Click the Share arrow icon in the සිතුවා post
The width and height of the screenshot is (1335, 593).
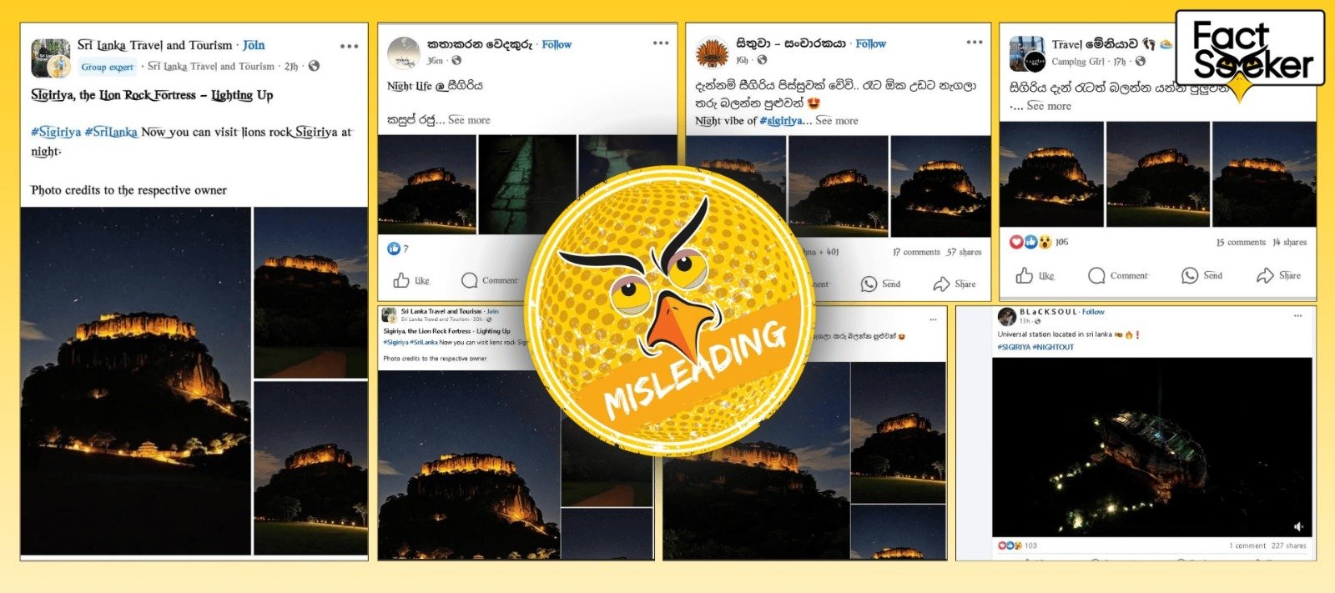coord(941,284)
